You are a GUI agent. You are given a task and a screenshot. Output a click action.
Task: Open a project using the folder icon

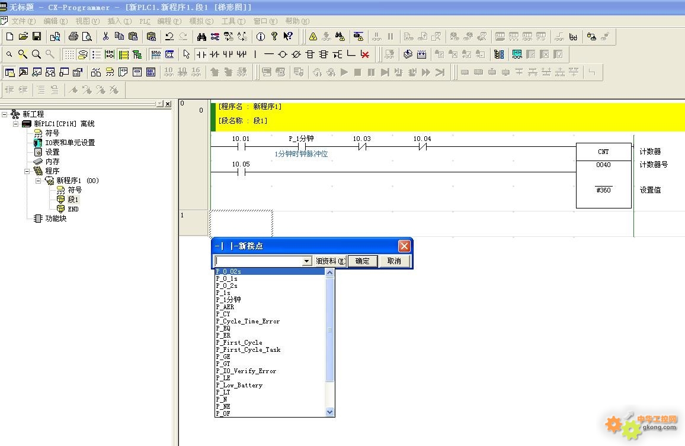pyautogui.click(x=23, y=36)
